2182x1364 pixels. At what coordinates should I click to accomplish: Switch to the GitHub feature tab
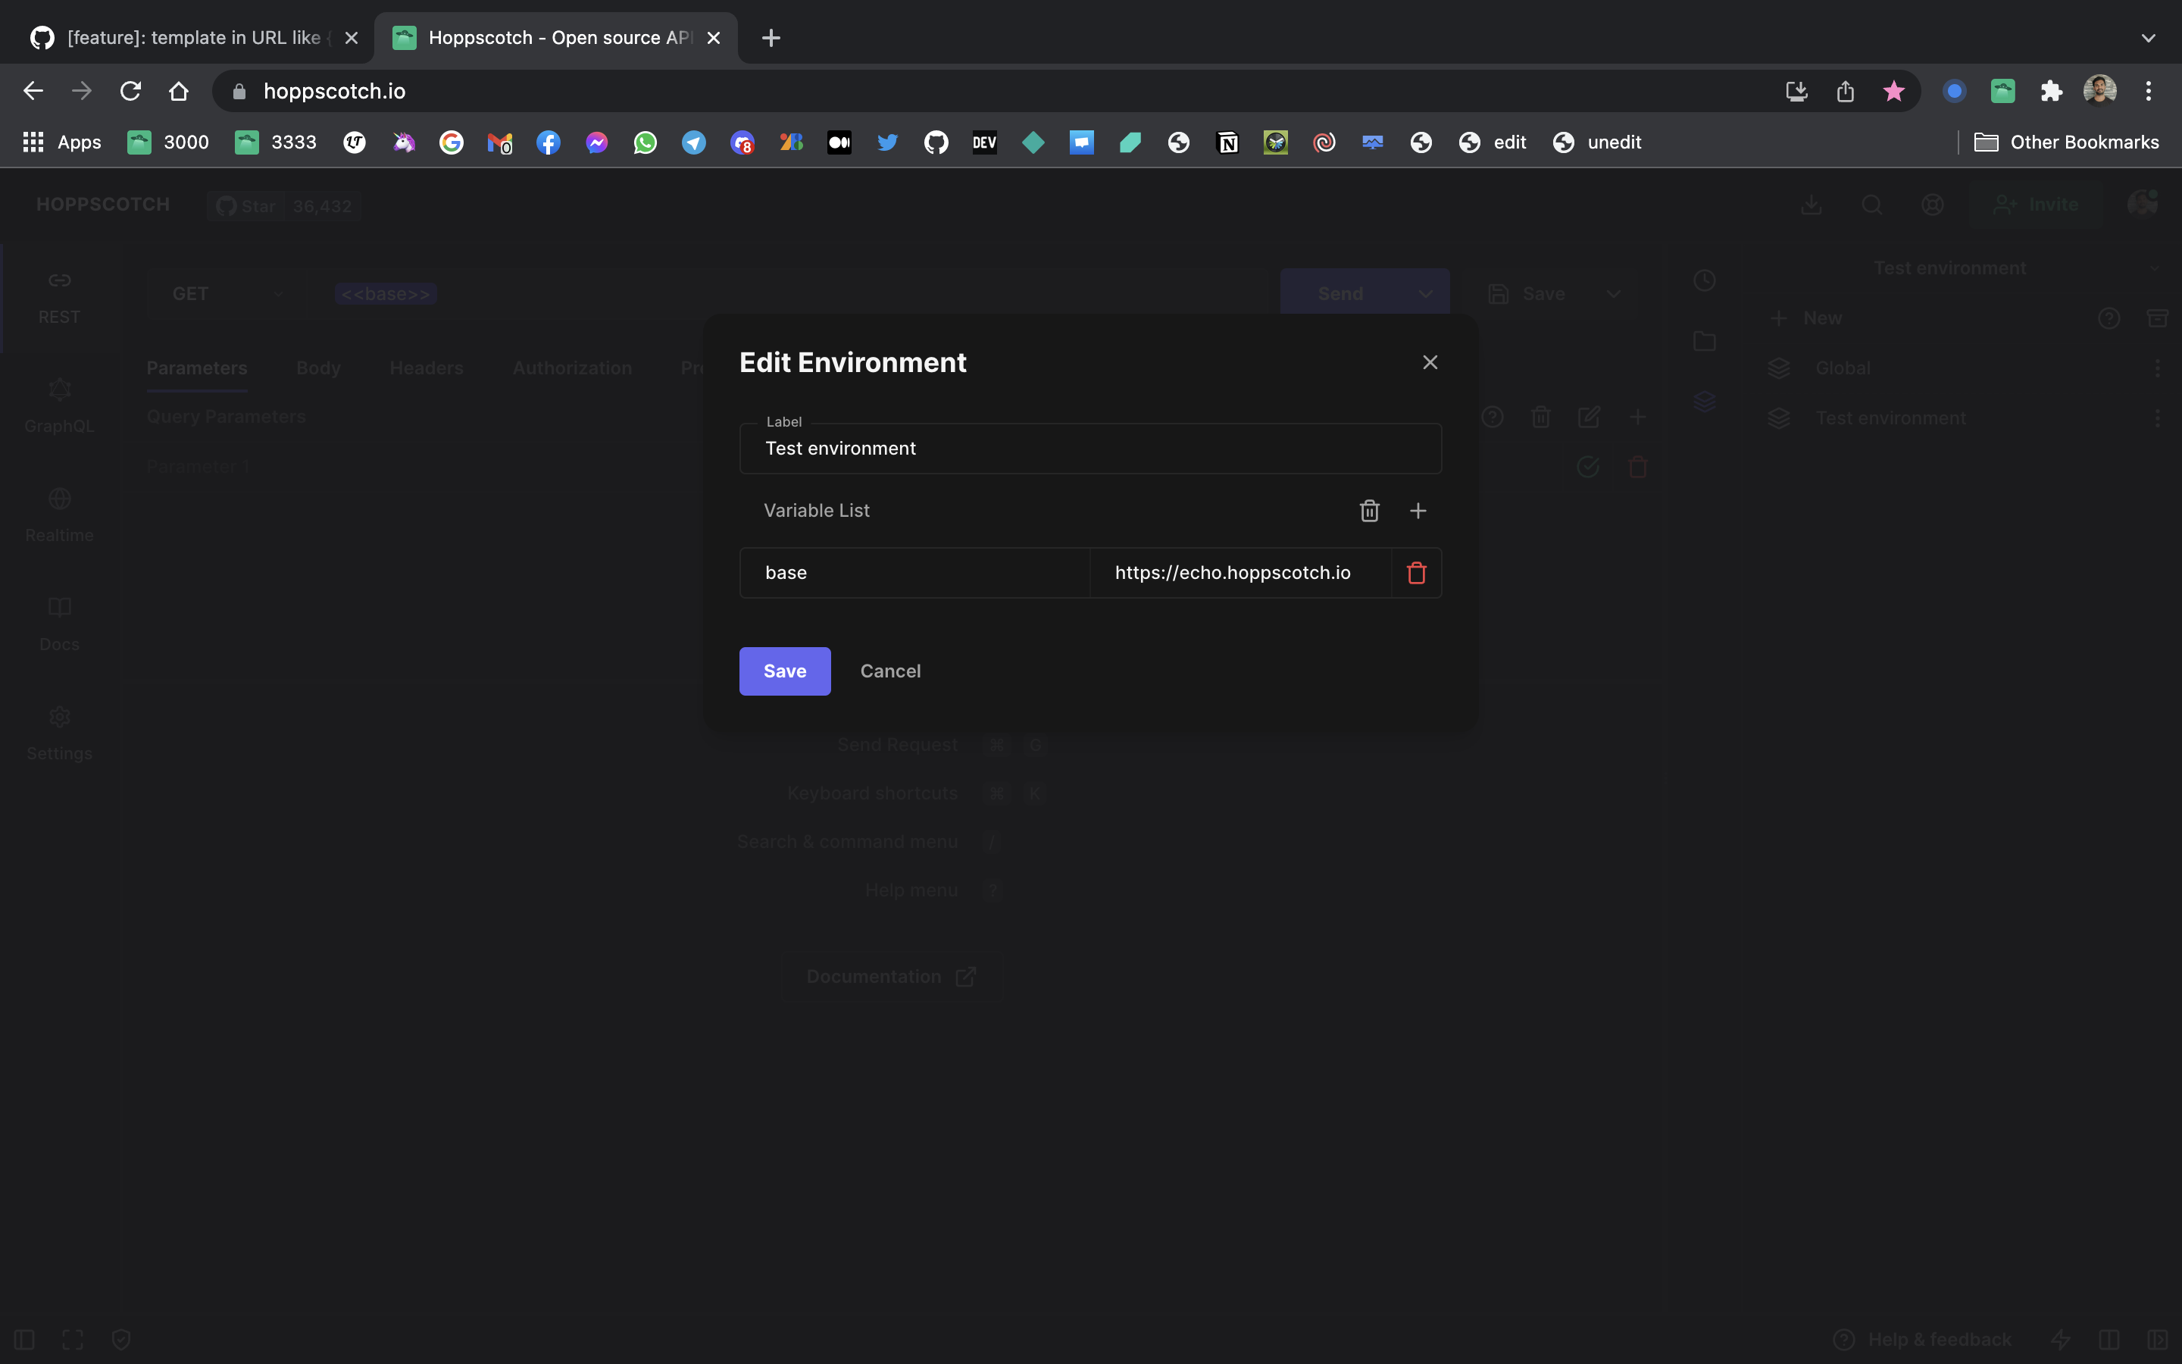pyautogui.click(x=194, y=38)
